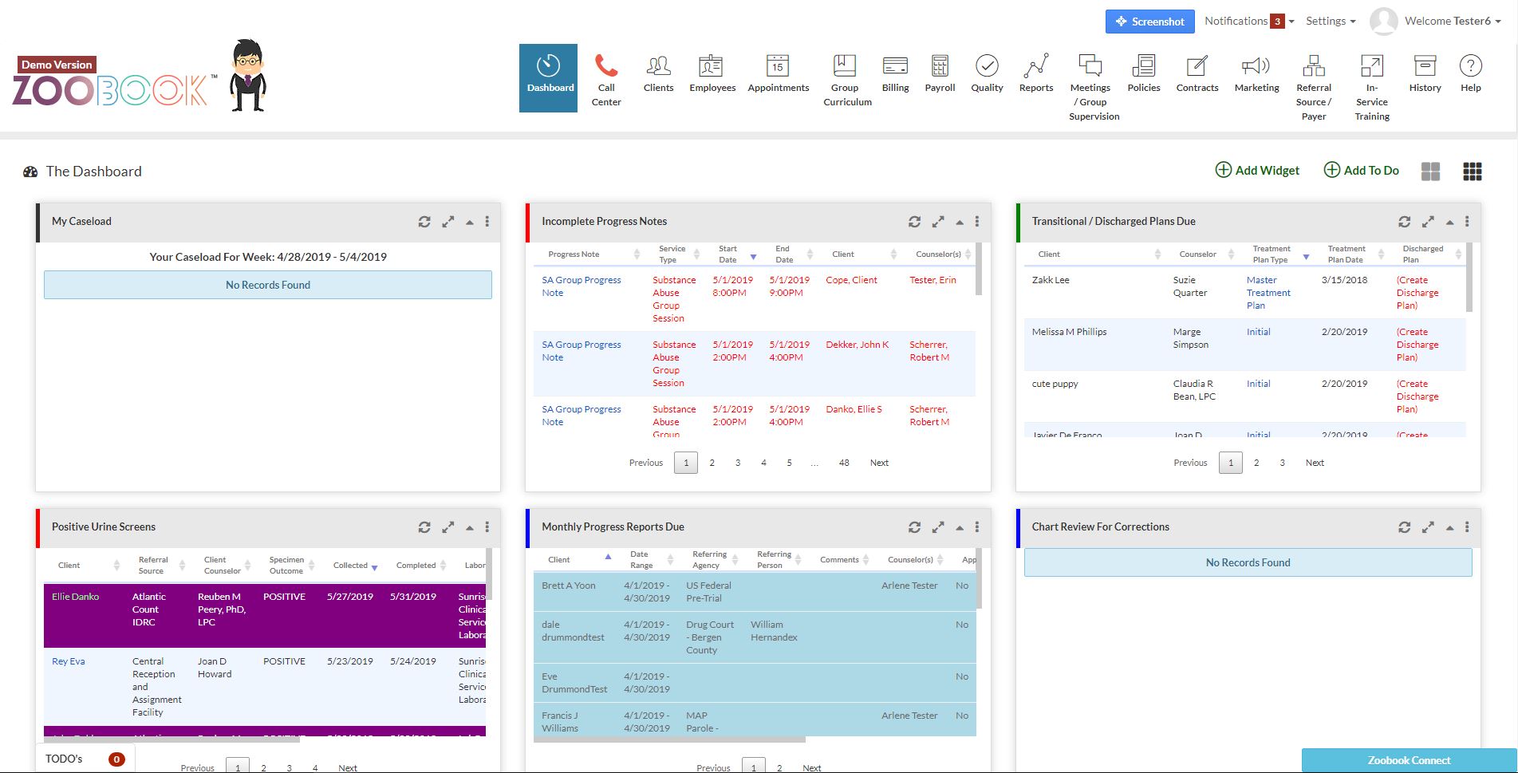Open the Reports section
Viewport: 1518px width, 773px height.
click(x=1035, y=73)
